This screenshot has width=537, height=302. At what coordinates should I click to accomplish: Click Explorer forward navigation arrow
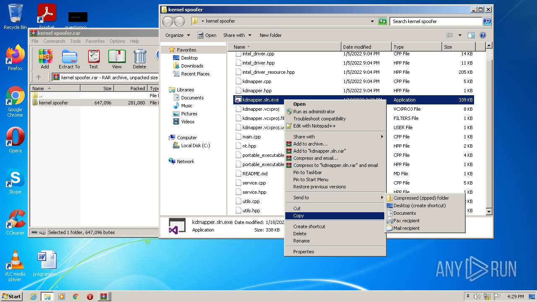(x=179, y=21)
